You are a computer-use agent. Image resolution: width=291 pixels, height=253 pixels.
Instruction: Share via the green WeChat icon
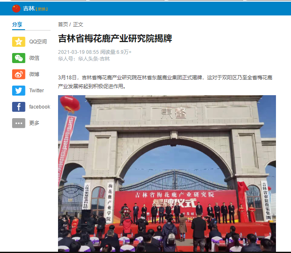pos(19,58)
